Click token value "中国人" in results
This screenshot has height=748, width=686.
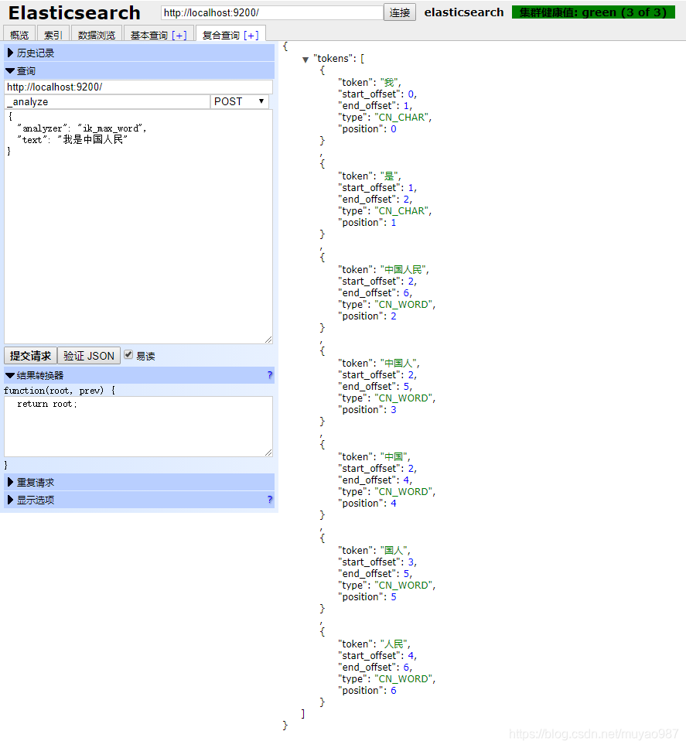[x=399, y=364]
